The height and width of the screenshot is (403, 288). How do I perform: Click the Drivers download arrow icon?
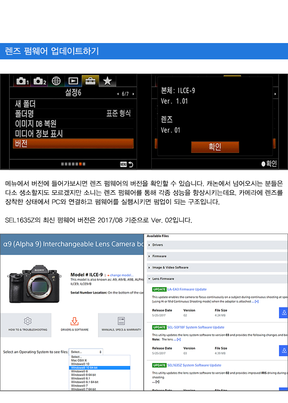click(75, 321)
